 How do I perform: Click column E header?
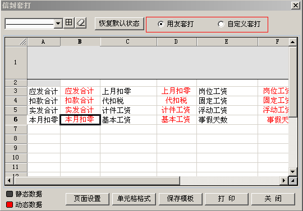(227, 41)
